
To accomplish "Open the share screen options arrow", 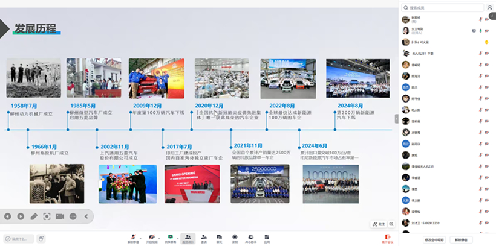I will click(x=177, y=238).
